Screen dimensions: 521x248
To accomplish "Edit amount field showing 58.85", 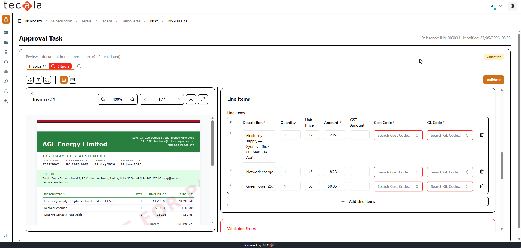I will point(335,186).
